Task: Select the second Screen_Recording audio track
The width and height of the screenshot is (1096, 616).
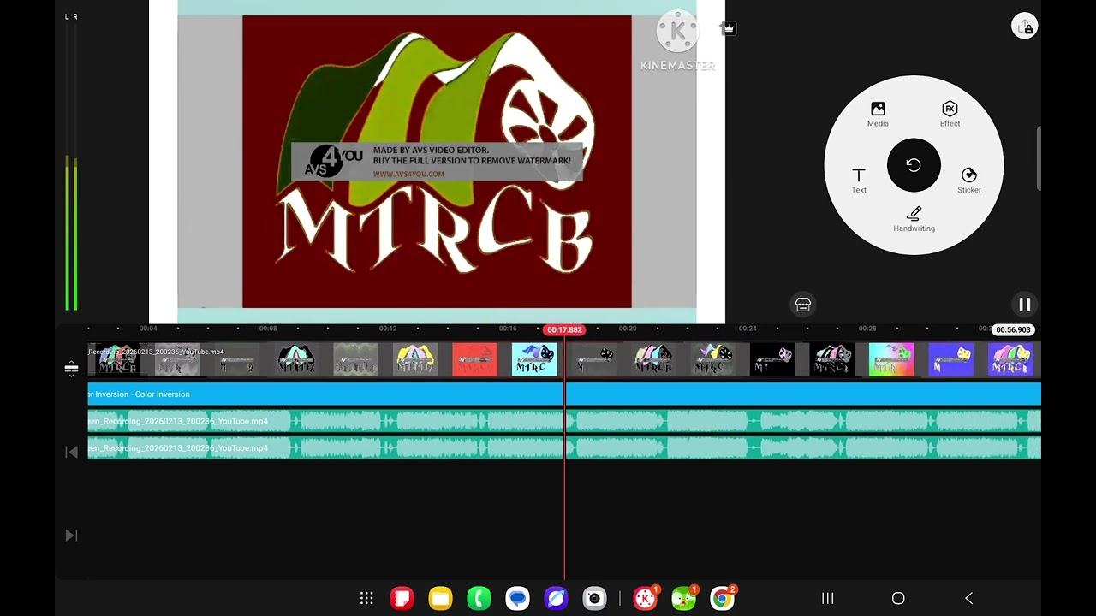Action: tap(564, 447)
